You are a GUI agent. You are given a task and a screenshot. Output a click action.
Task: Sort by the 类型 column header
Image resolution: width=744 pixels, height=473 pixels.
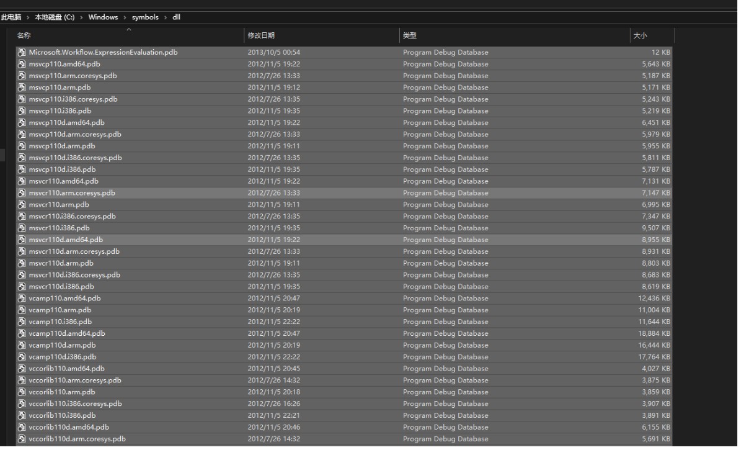410,36
